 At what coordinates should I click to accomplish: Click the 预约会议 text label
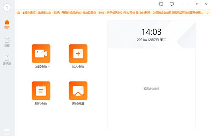coord(41,104)
